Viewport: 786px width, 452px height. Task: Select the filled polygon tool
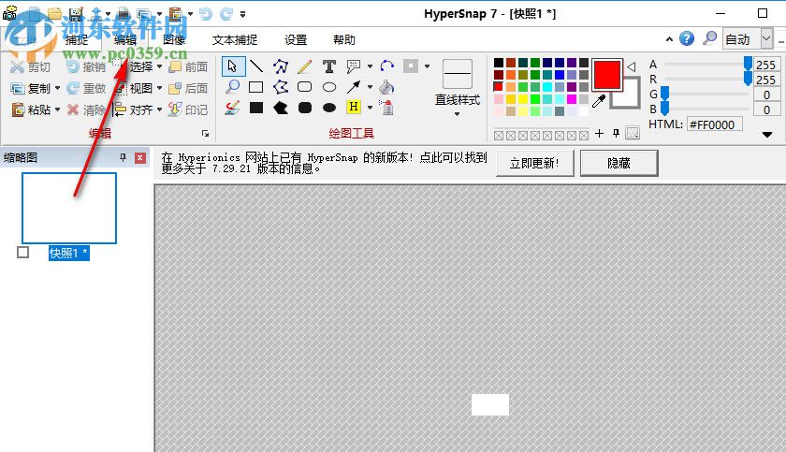pyautogui.click(x=281, y=108)
